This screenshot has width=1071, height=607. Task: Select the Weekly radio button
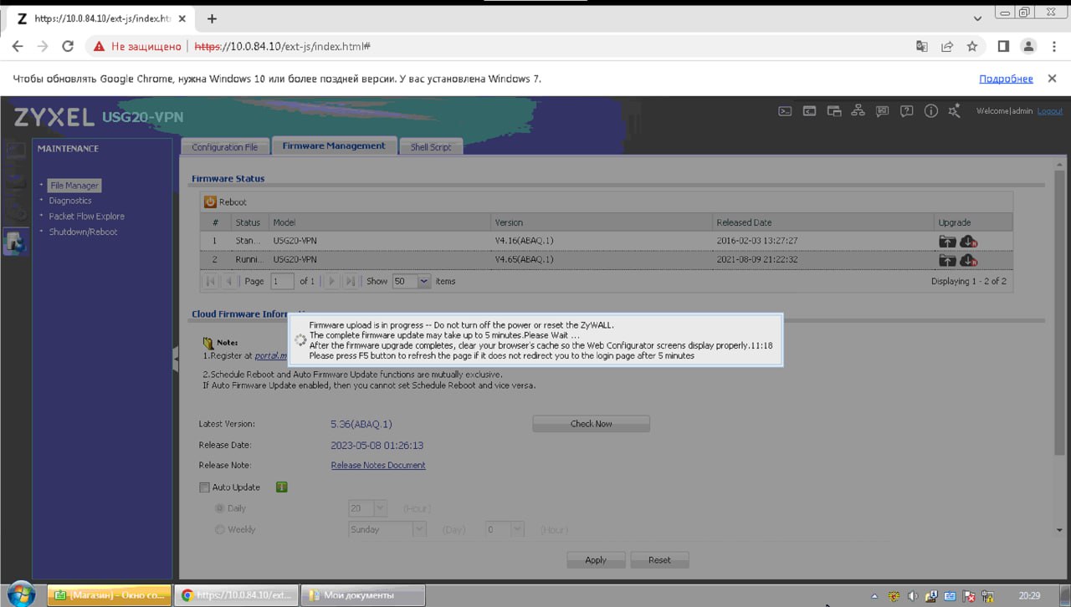click(x=220, y=529)
